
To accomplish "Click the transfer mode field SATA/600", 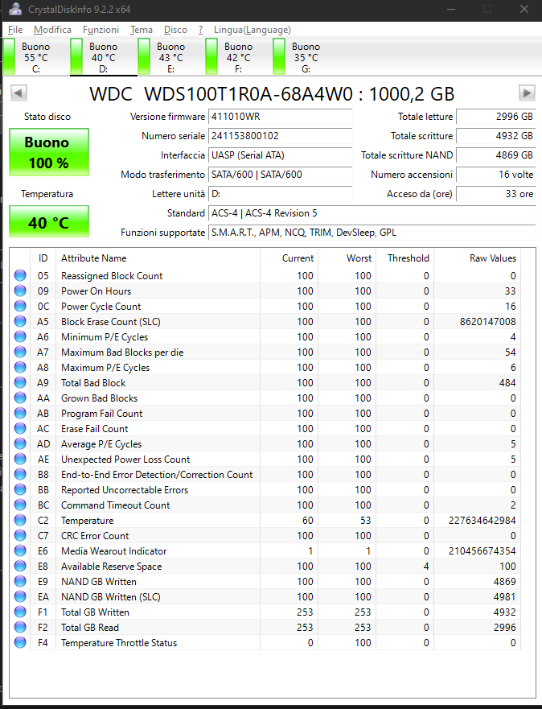I will tap(280, 175).
